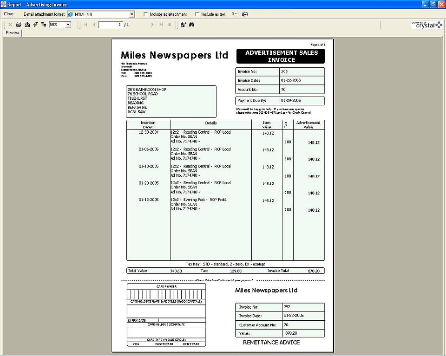Go to last page arrow
Image resolution: width=446 pixels, height=356 pixels.
click(x=161, y=25)
